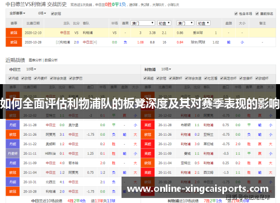Viewport: 280px width, 203px height.
Task: Click the 2:1 score in 利物浦's 20-11-01 row
Action: point(197,173)
